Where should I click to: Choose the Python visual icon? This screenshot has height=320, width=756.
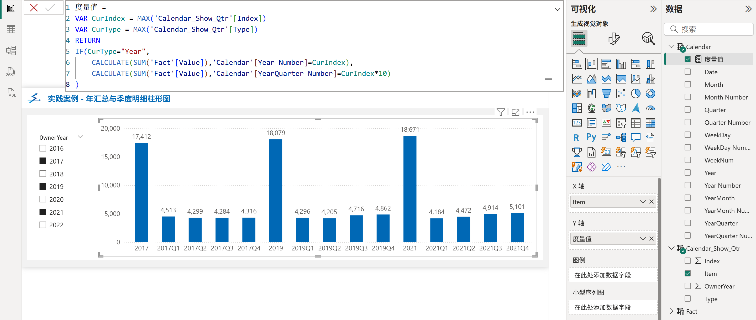coord(591,137)
